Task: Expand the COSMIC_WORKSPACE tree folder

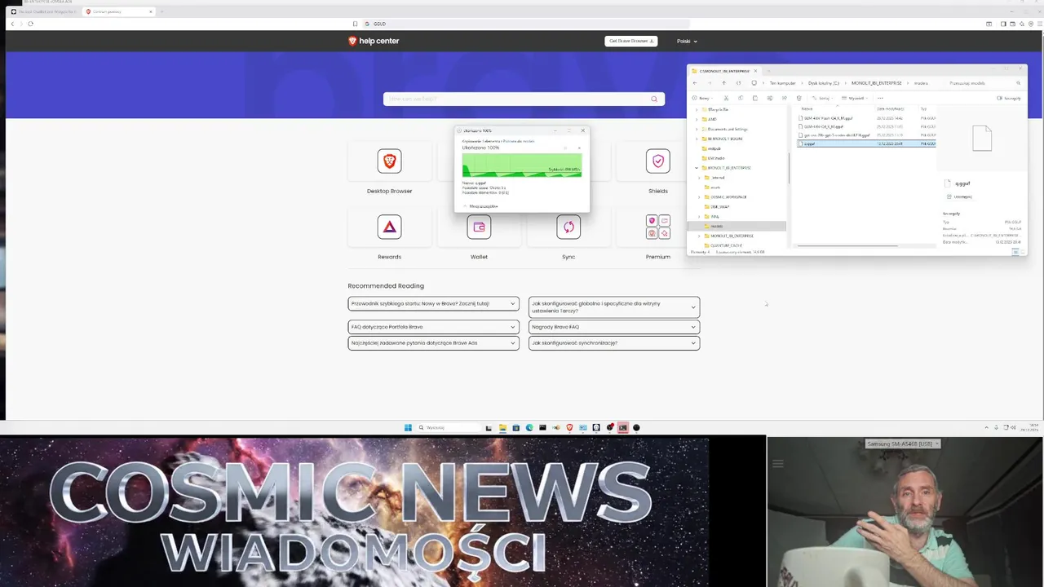Action: pyautogui.click(x=699, y=197)
